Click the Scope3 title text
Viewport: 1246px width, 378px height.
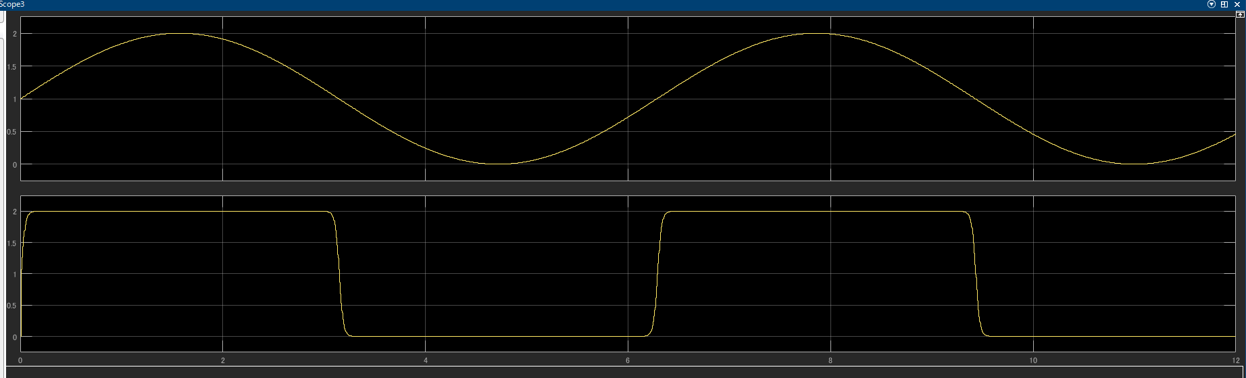click(12, 5)
